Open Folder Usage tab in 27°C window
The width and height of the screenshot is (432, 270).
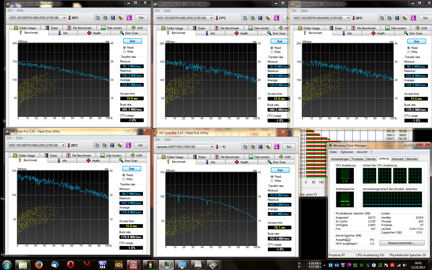tap(172, 28)
